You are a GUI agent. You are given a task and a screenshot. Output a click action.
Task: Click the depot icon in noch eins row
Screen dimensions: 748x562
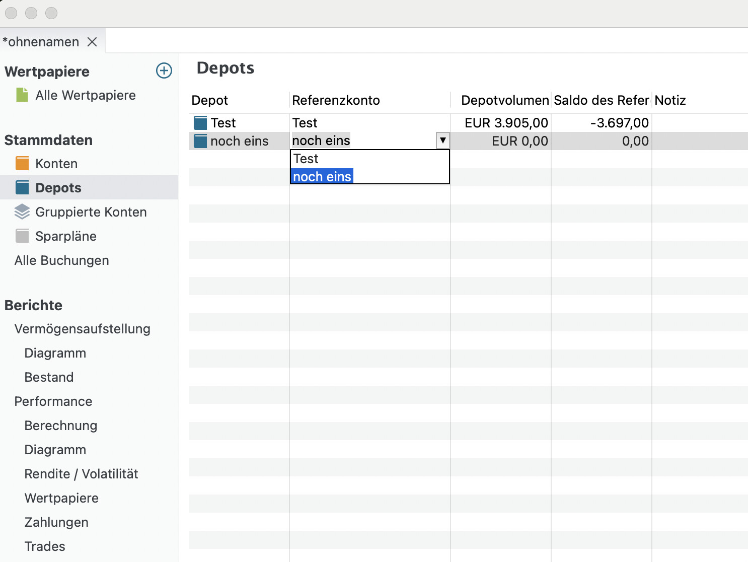point(200,141)
